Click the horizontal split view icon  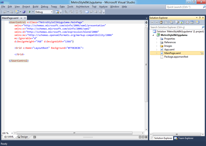tap(143, 137)
